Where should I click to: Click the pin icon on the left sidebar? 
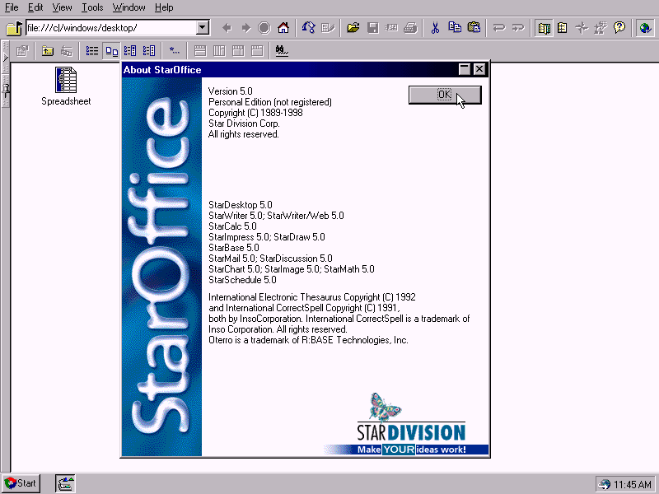click(x=6, y=91)
